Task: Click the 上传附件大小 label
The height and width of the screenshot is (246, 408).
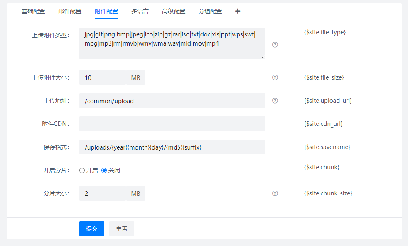Action: point(50,77)
